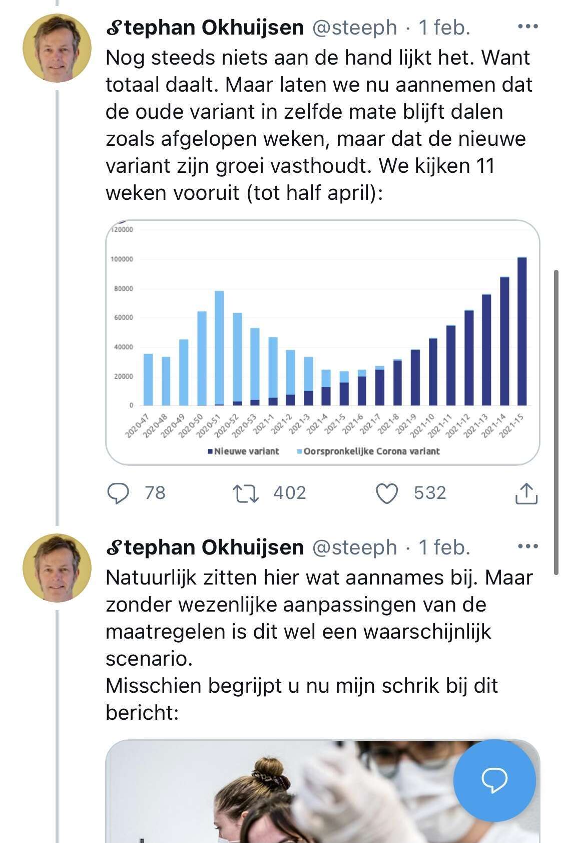Open Stephan Okhuijsen name on first tweet

coord(205,28)
